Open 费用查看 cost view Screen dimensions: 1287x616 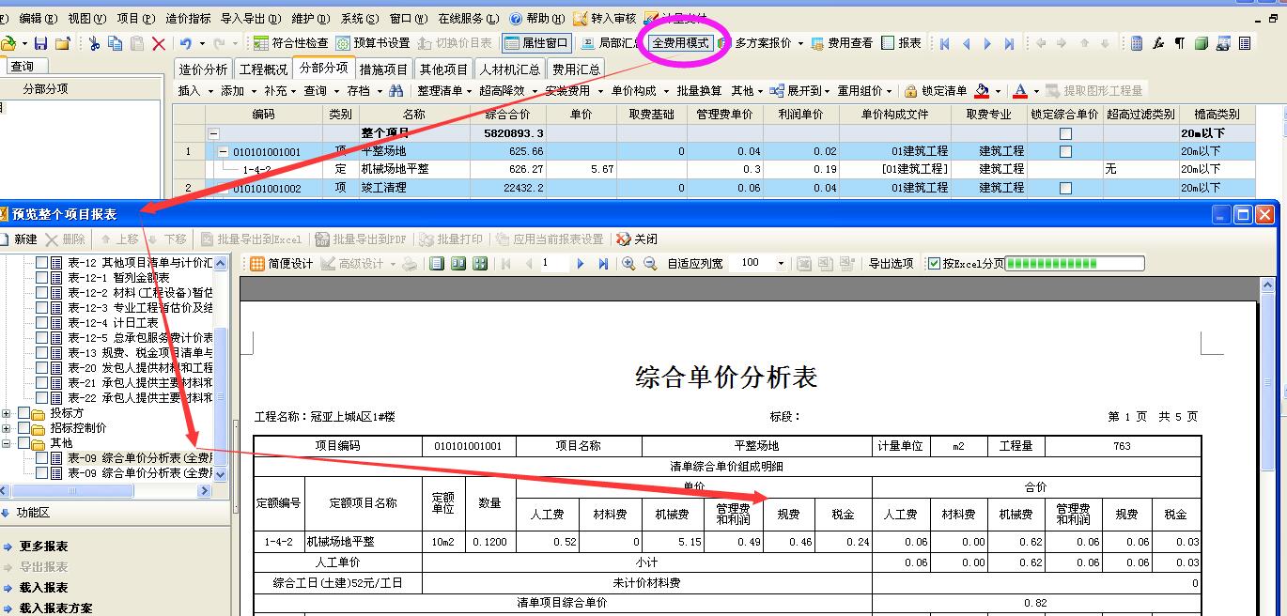(843, 43)
